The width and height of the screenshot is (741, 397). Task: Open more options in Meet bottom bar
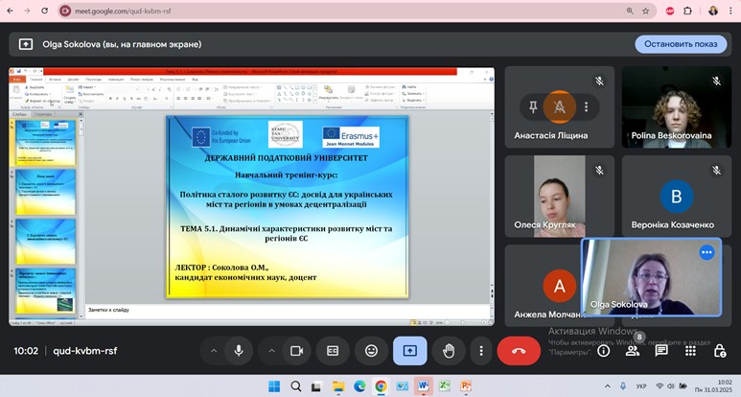pos(481,351)
